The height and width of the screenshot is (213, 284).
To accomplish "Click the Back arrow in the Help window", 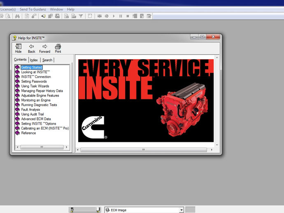I will click(x=32, y=49).
